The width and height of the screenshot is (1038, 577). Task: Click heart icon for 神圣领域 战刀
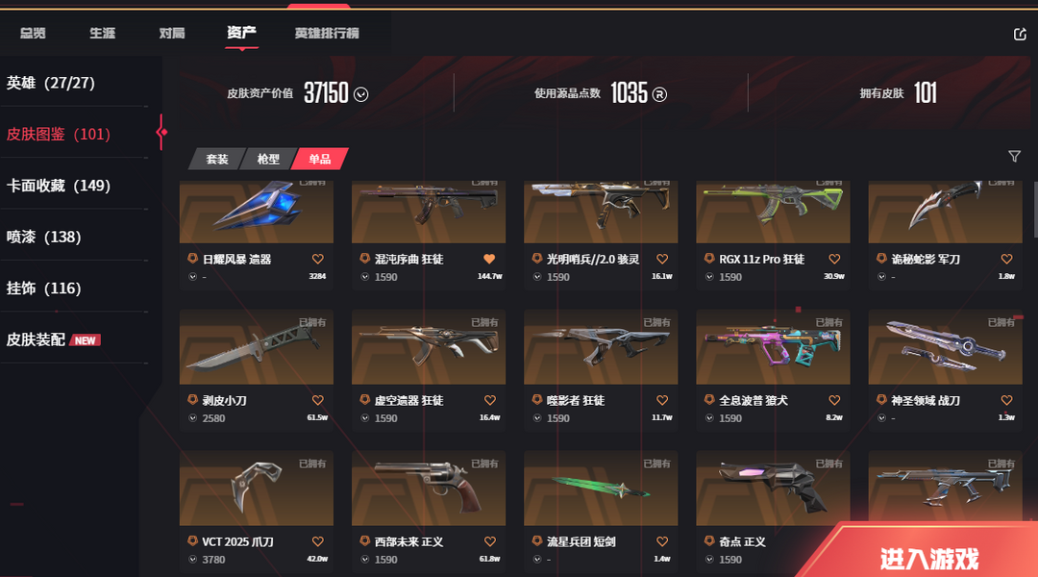(1006, 400)
